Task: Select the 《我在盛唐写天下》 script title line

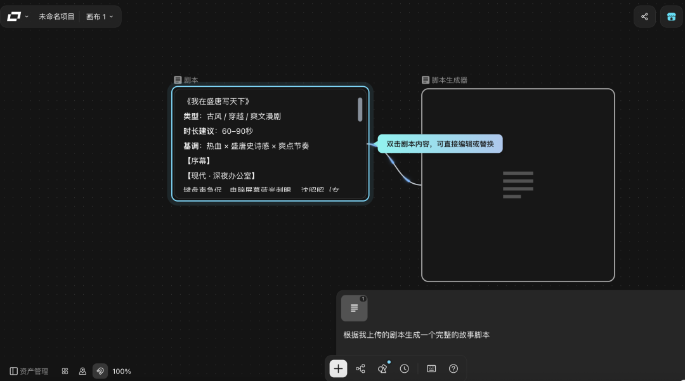Action: point(218,101)
